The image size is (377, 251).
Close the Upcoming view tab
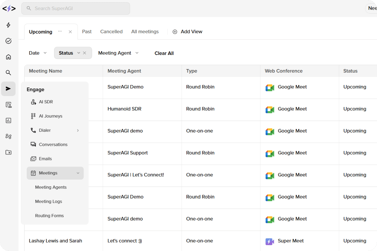[70, 32]
